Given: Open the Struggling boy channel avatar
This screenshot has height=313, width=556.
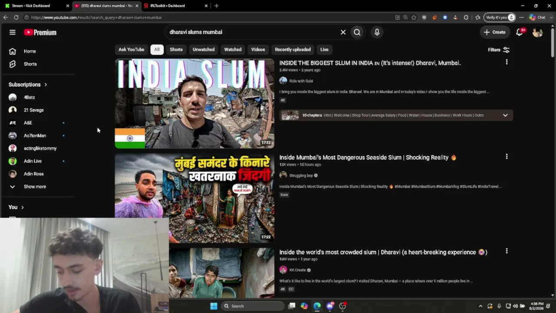Looking at the screenshot, I should [283, 175].
